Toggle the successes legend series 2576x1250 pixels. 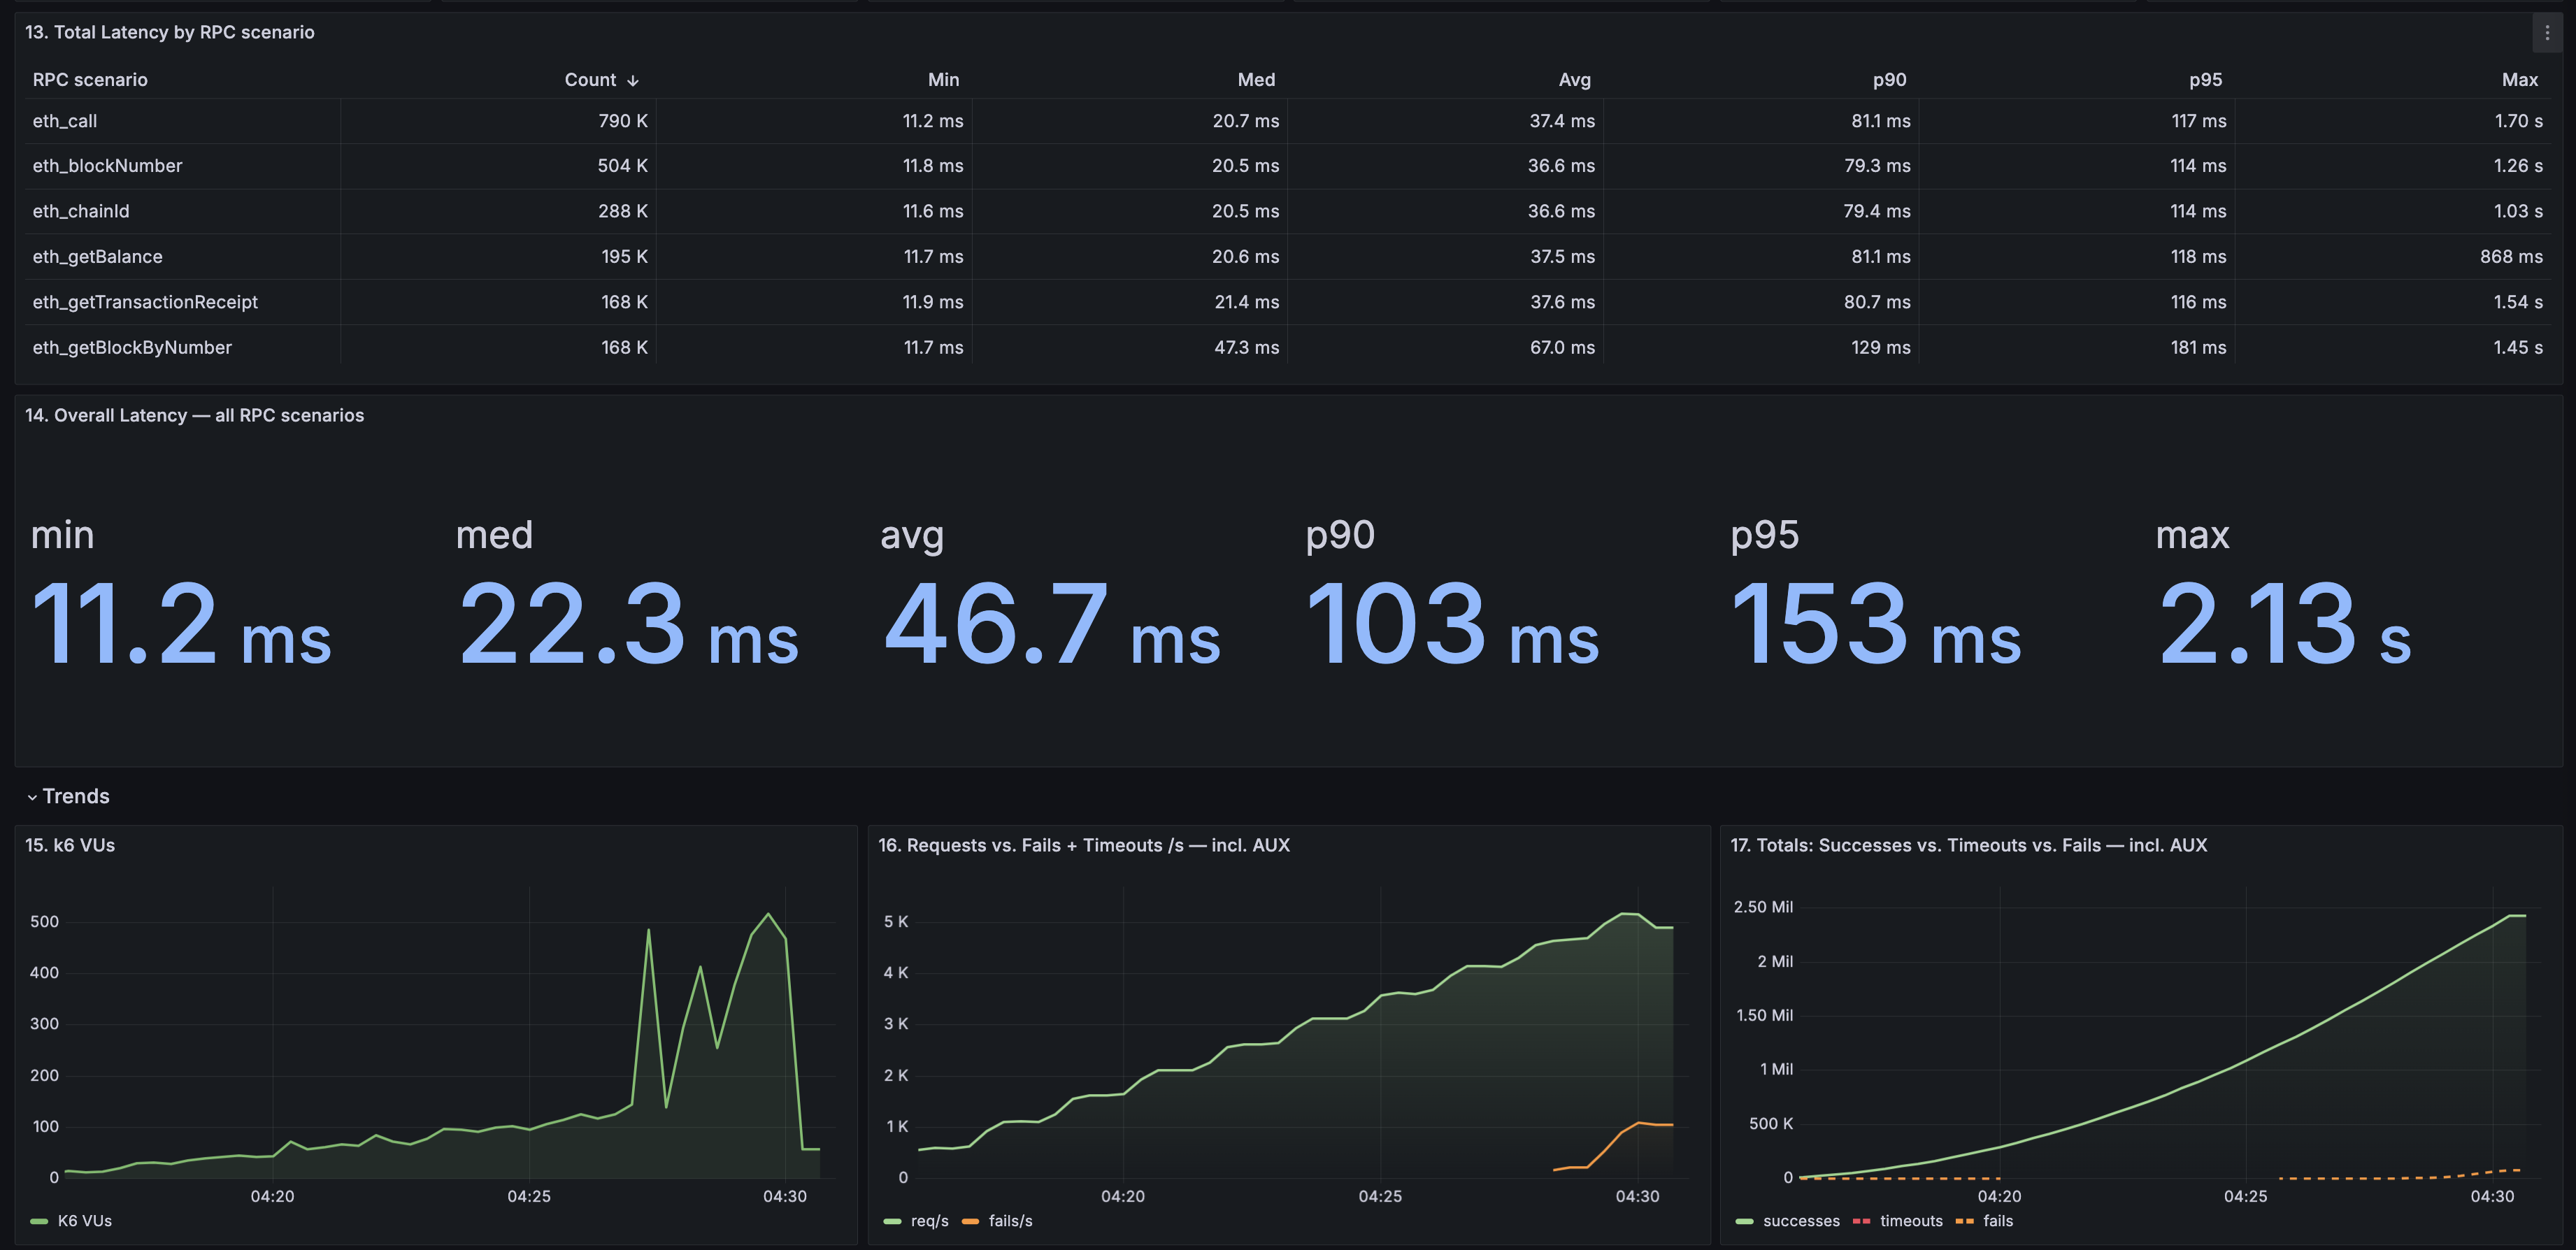point(1802,1220)
